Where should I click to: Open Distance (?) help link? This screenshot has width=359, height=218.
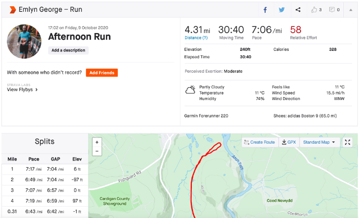(196, 38)
